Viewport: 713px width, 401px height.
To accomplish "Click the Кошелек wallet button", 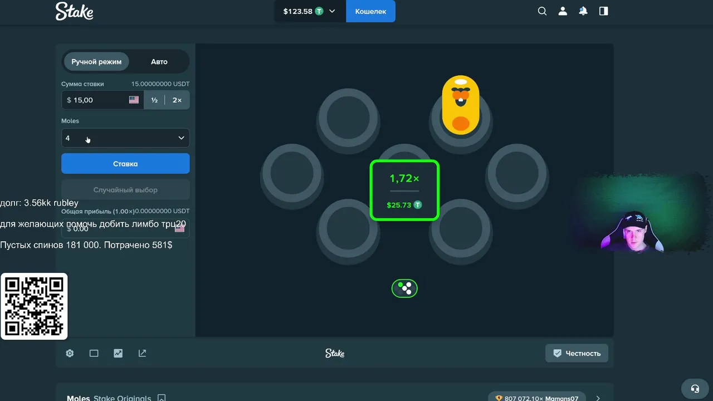I will click(370, 11).
